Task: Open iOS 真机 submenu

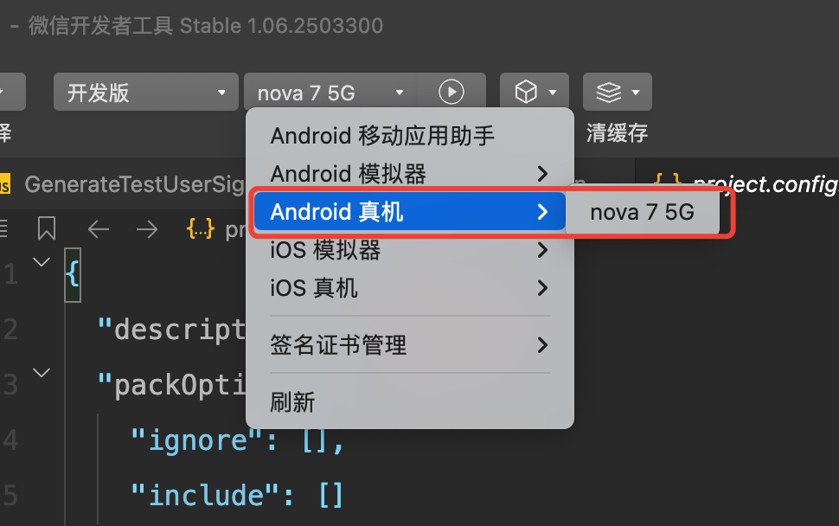Action: click(410, 288)
